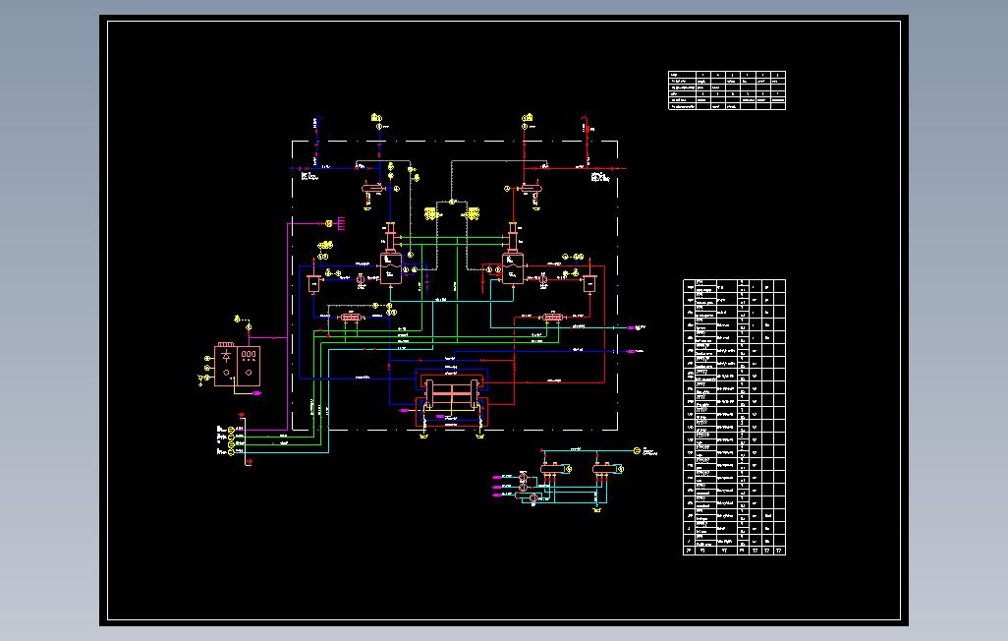Screen dimensions: 1008x641
Task: Click the central electrolyzer stack unit
Action: 452,393
